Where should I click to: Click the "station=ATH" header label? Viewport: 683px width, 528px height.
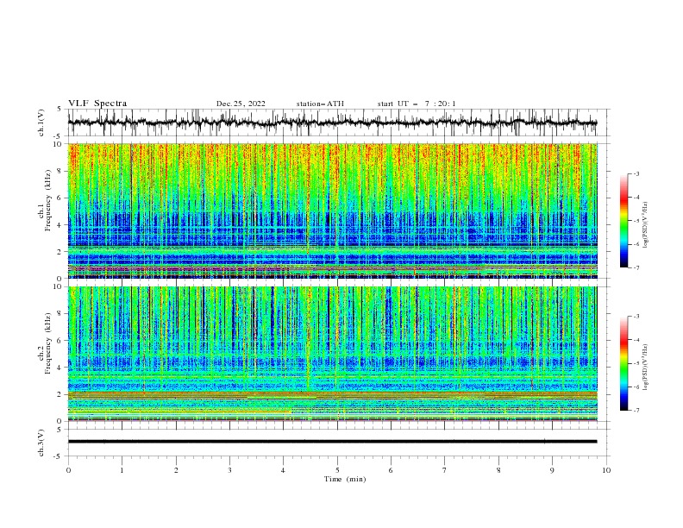click(320, 104)
